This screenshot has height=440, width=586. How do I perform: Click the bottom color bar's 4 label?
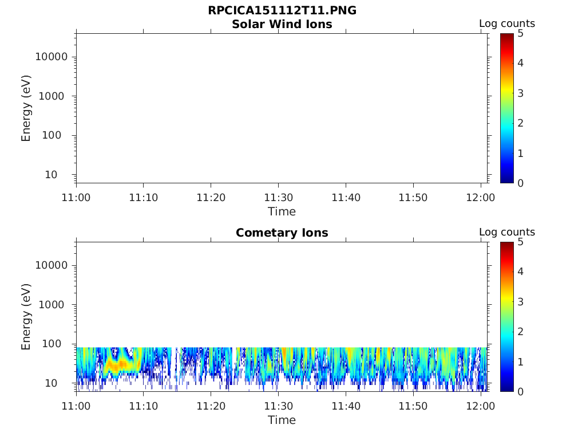520,272
